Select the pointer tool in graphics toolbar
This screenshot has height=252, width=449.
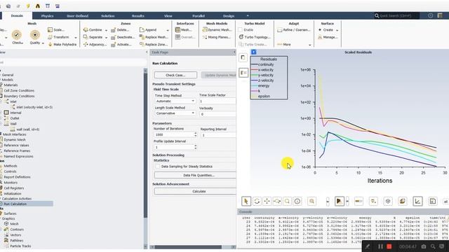click(x=246, y=202)
